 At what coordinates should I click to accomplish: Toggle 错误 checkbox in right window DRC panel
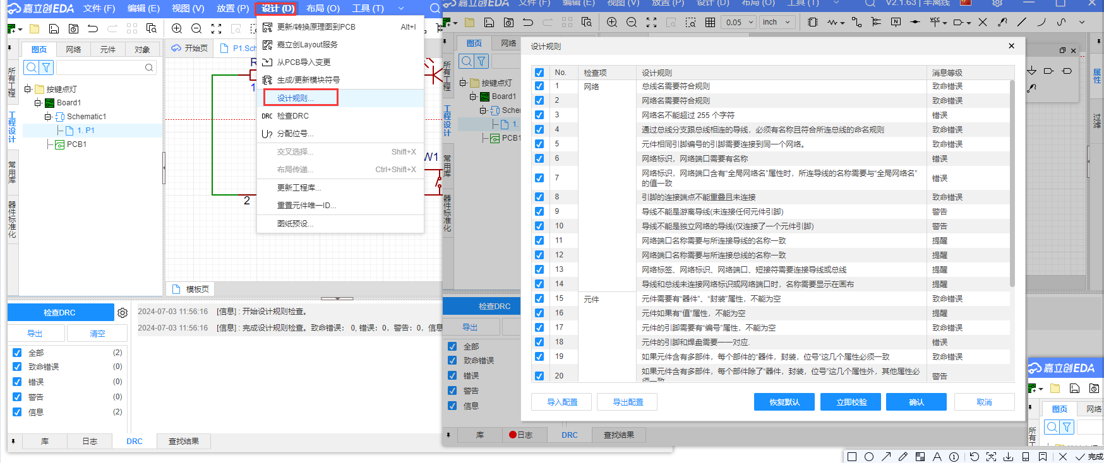(x=452, y=375)
